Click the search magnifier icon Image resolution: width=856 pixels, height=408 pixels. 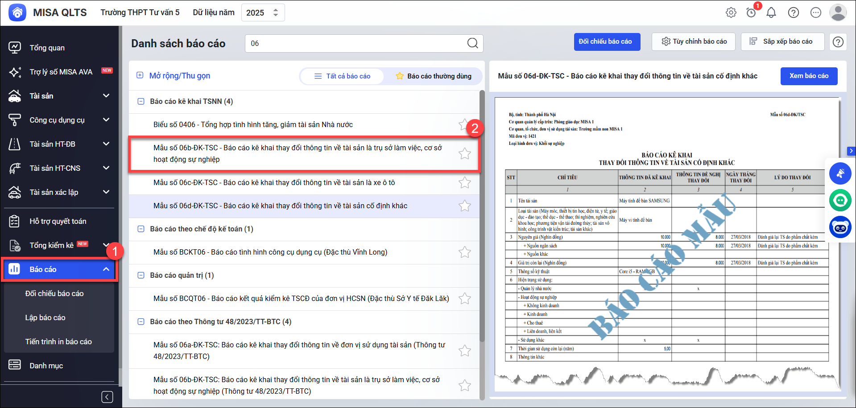point(472,43)
